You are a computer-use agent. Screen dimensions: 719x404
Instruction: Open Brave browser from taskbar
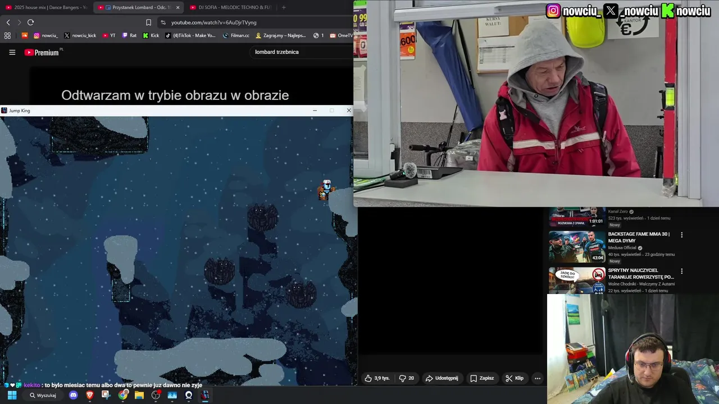tap(90, 395)
